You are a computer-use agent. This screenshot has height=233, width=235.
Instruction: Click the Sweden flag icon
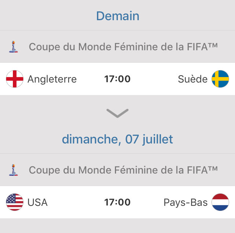(220, 79)
